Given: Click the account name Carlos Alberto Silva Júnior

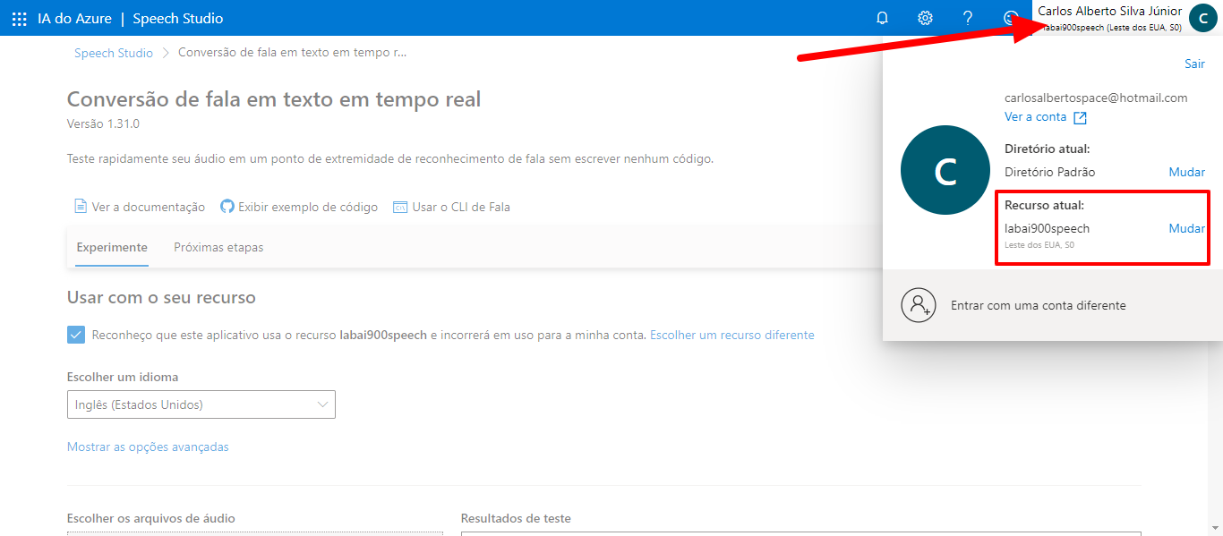Looking at the screenshot, I should tap(1110, 11).
